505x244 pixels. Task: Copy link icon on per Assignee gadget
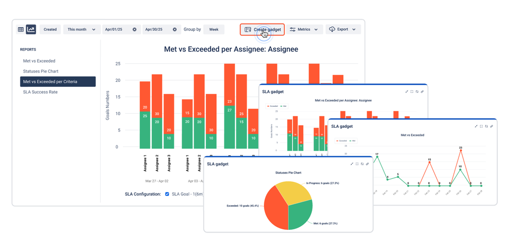pyautogui.click(x=422, y=92)
